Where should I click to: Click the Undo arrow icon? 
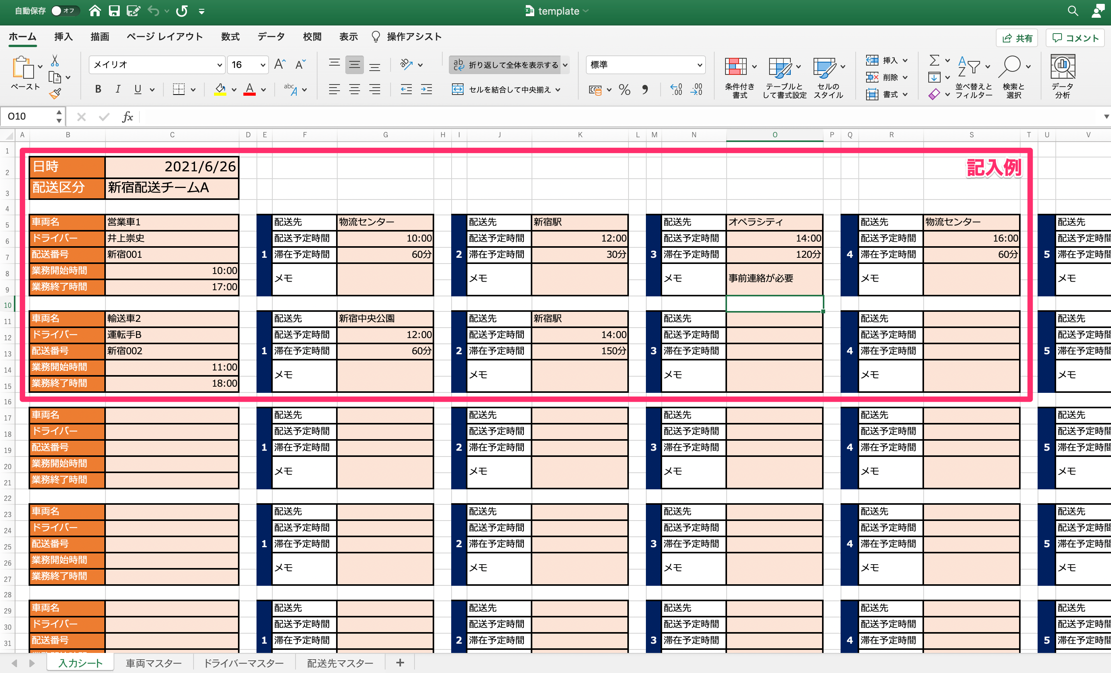(x=153, y=11)
